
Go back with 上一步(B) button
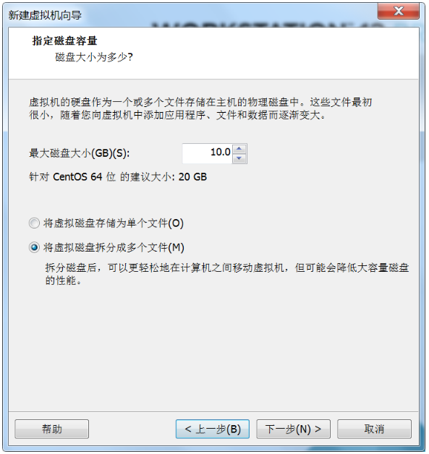(212, 429)
